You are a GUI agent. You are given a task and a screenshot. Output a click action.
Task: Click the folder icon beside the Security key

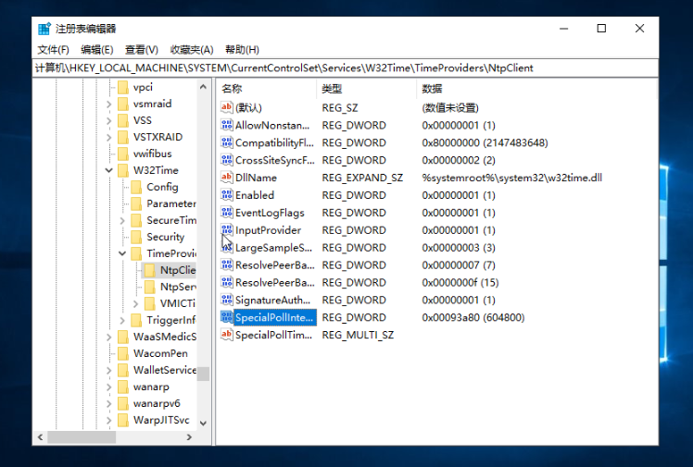pyautogui.click(x=136, y=237)
